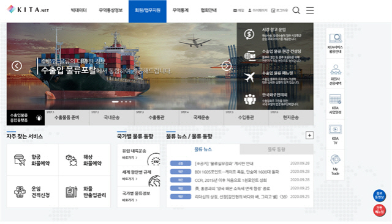Click the 운임 견적신청 service icon
Viewport: 392px width, 224px height.
(20, 192)
